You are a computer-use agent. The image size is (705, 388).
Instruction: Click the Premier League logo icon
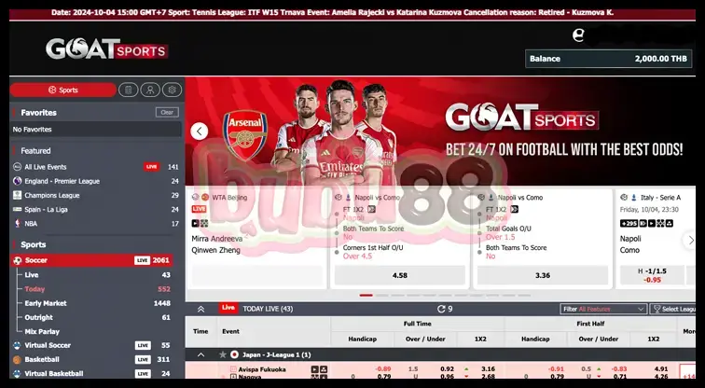pyautogui.click(x=17, y=181)
